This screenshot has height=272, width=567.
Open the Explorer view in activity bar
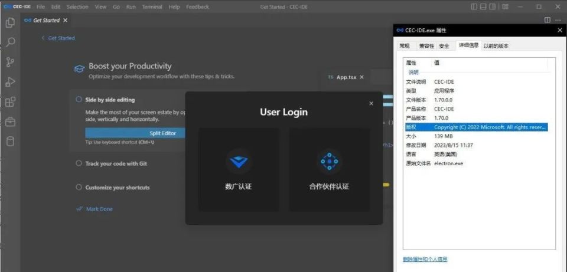(10, 23)
